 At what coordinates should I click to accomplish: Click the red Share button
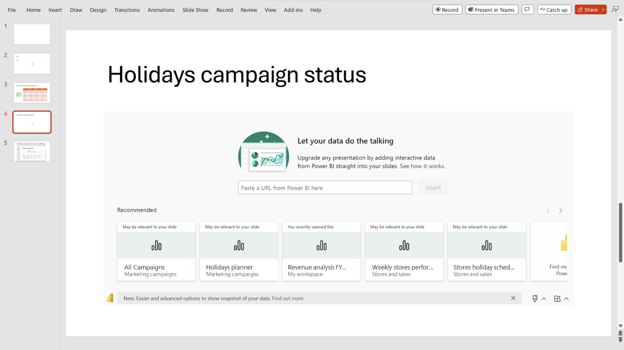pyautogui.click(x=588, y=10)
